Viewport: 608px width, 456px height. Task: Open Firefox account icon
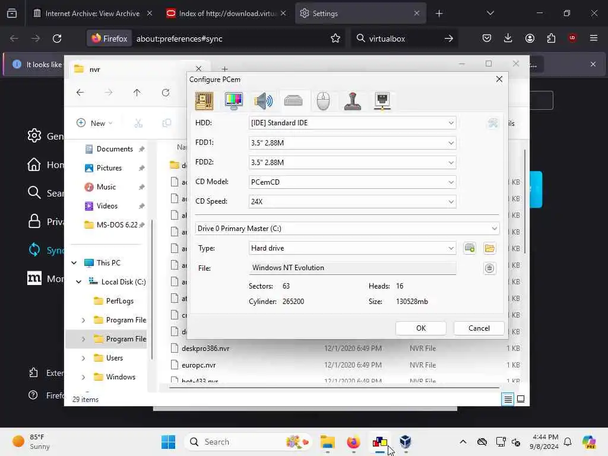[x=530, y=39]
